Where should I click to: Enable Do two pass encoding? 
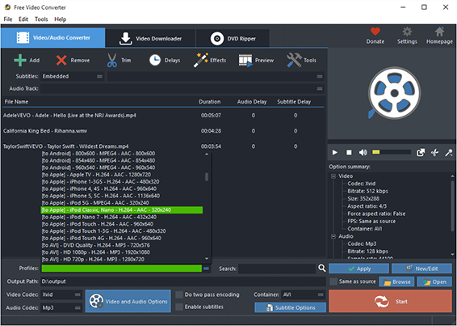point(179,294)
